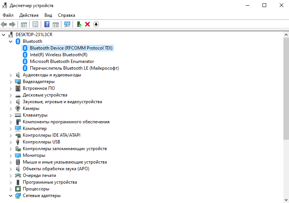Select Компоненты программного обеспечения row

[66, 122]
